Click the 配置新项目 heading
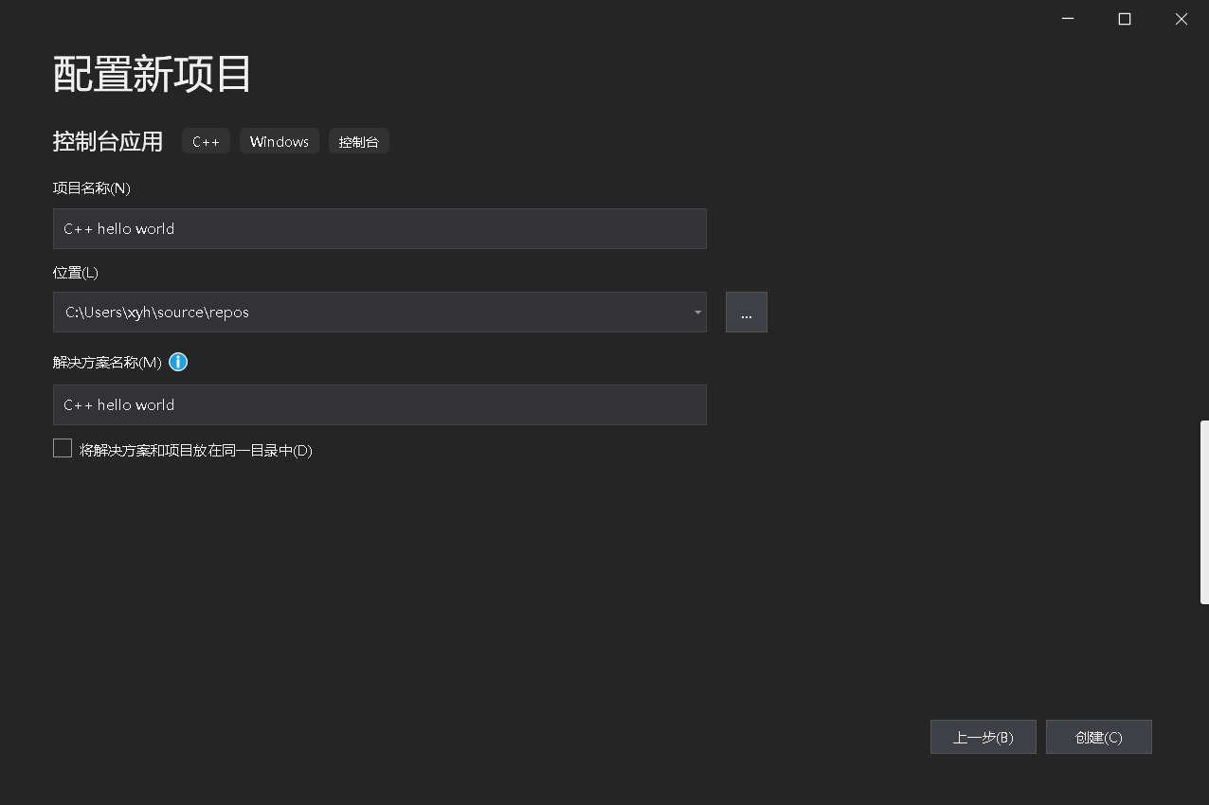 153,74
